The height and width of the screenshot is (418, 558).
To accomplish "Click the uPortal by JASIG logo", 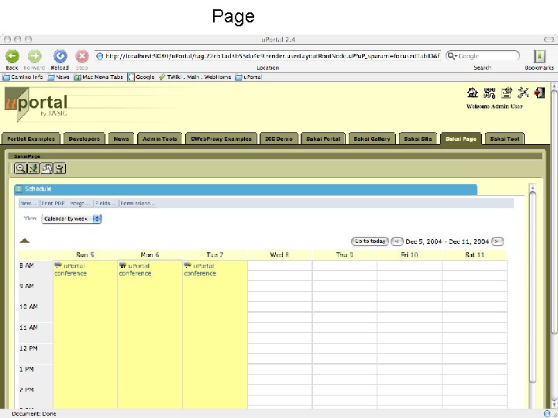I will point(36,104).
